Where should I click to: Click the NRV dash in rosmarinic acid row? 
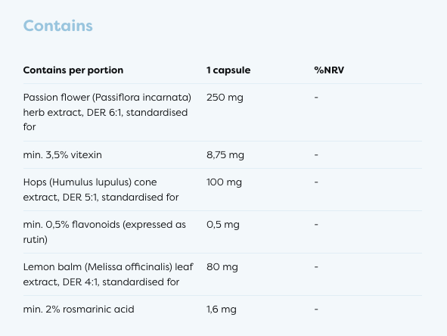pos(316,310)
